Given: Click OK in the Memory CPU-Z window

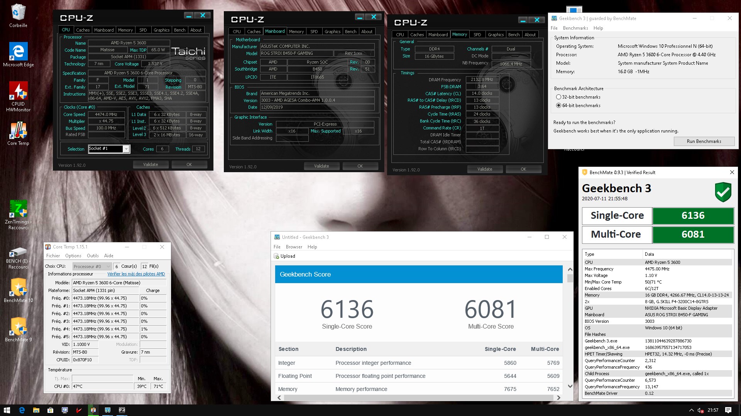Looking at the screenshot, I should coord(523,169).
